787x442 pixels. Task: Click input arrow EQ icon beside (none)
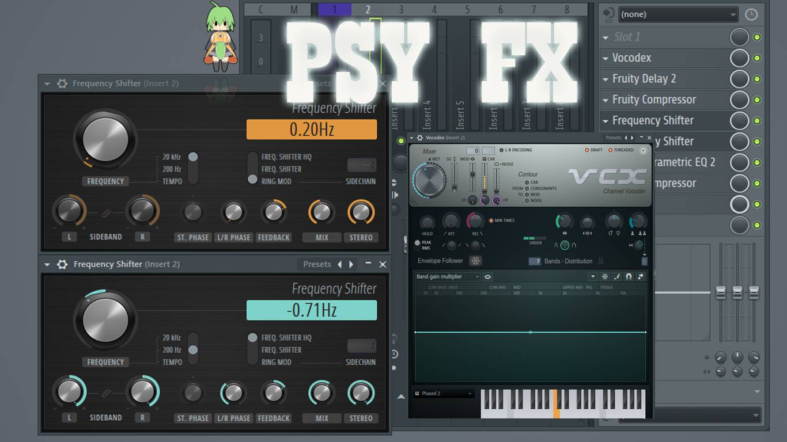point(608,14)
